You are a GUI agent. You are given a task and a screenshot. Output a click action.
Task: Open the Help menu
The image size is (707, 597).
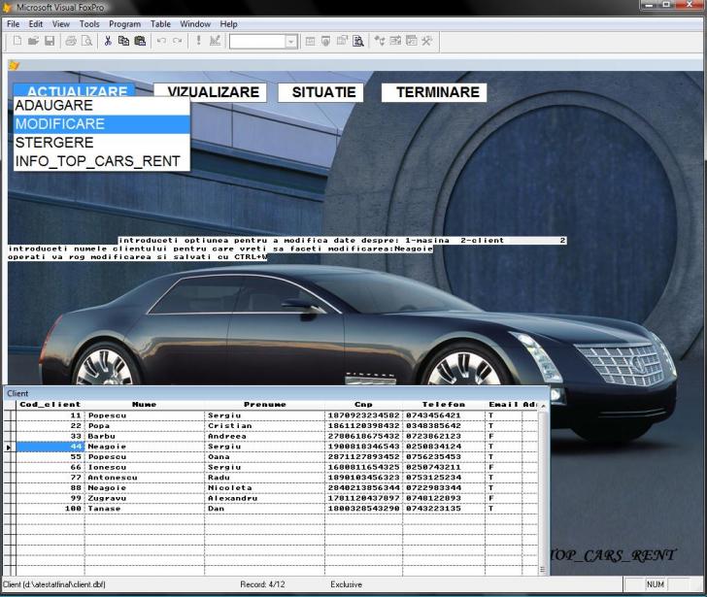[x=228, y=24]
